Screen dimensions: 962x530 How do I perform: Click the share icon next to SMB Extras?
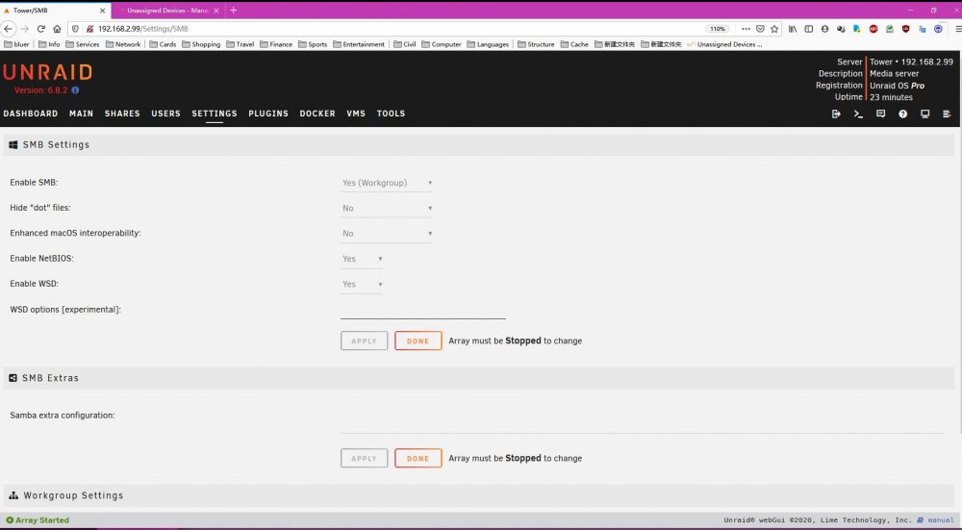tap(13, 378)
